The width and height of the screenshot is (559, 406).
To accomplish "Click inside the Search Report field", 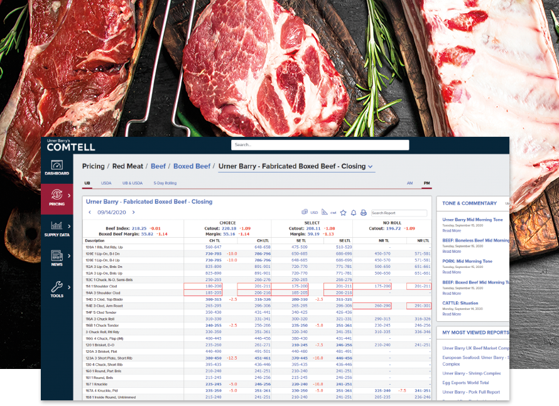I will [x=399, y=213].
